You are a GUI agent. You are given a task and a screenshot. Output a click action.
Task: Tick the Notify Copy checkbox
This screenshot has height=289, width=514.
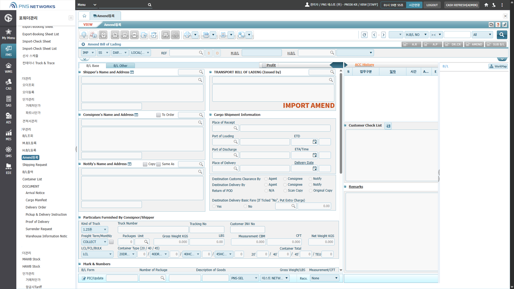[145, 164]
